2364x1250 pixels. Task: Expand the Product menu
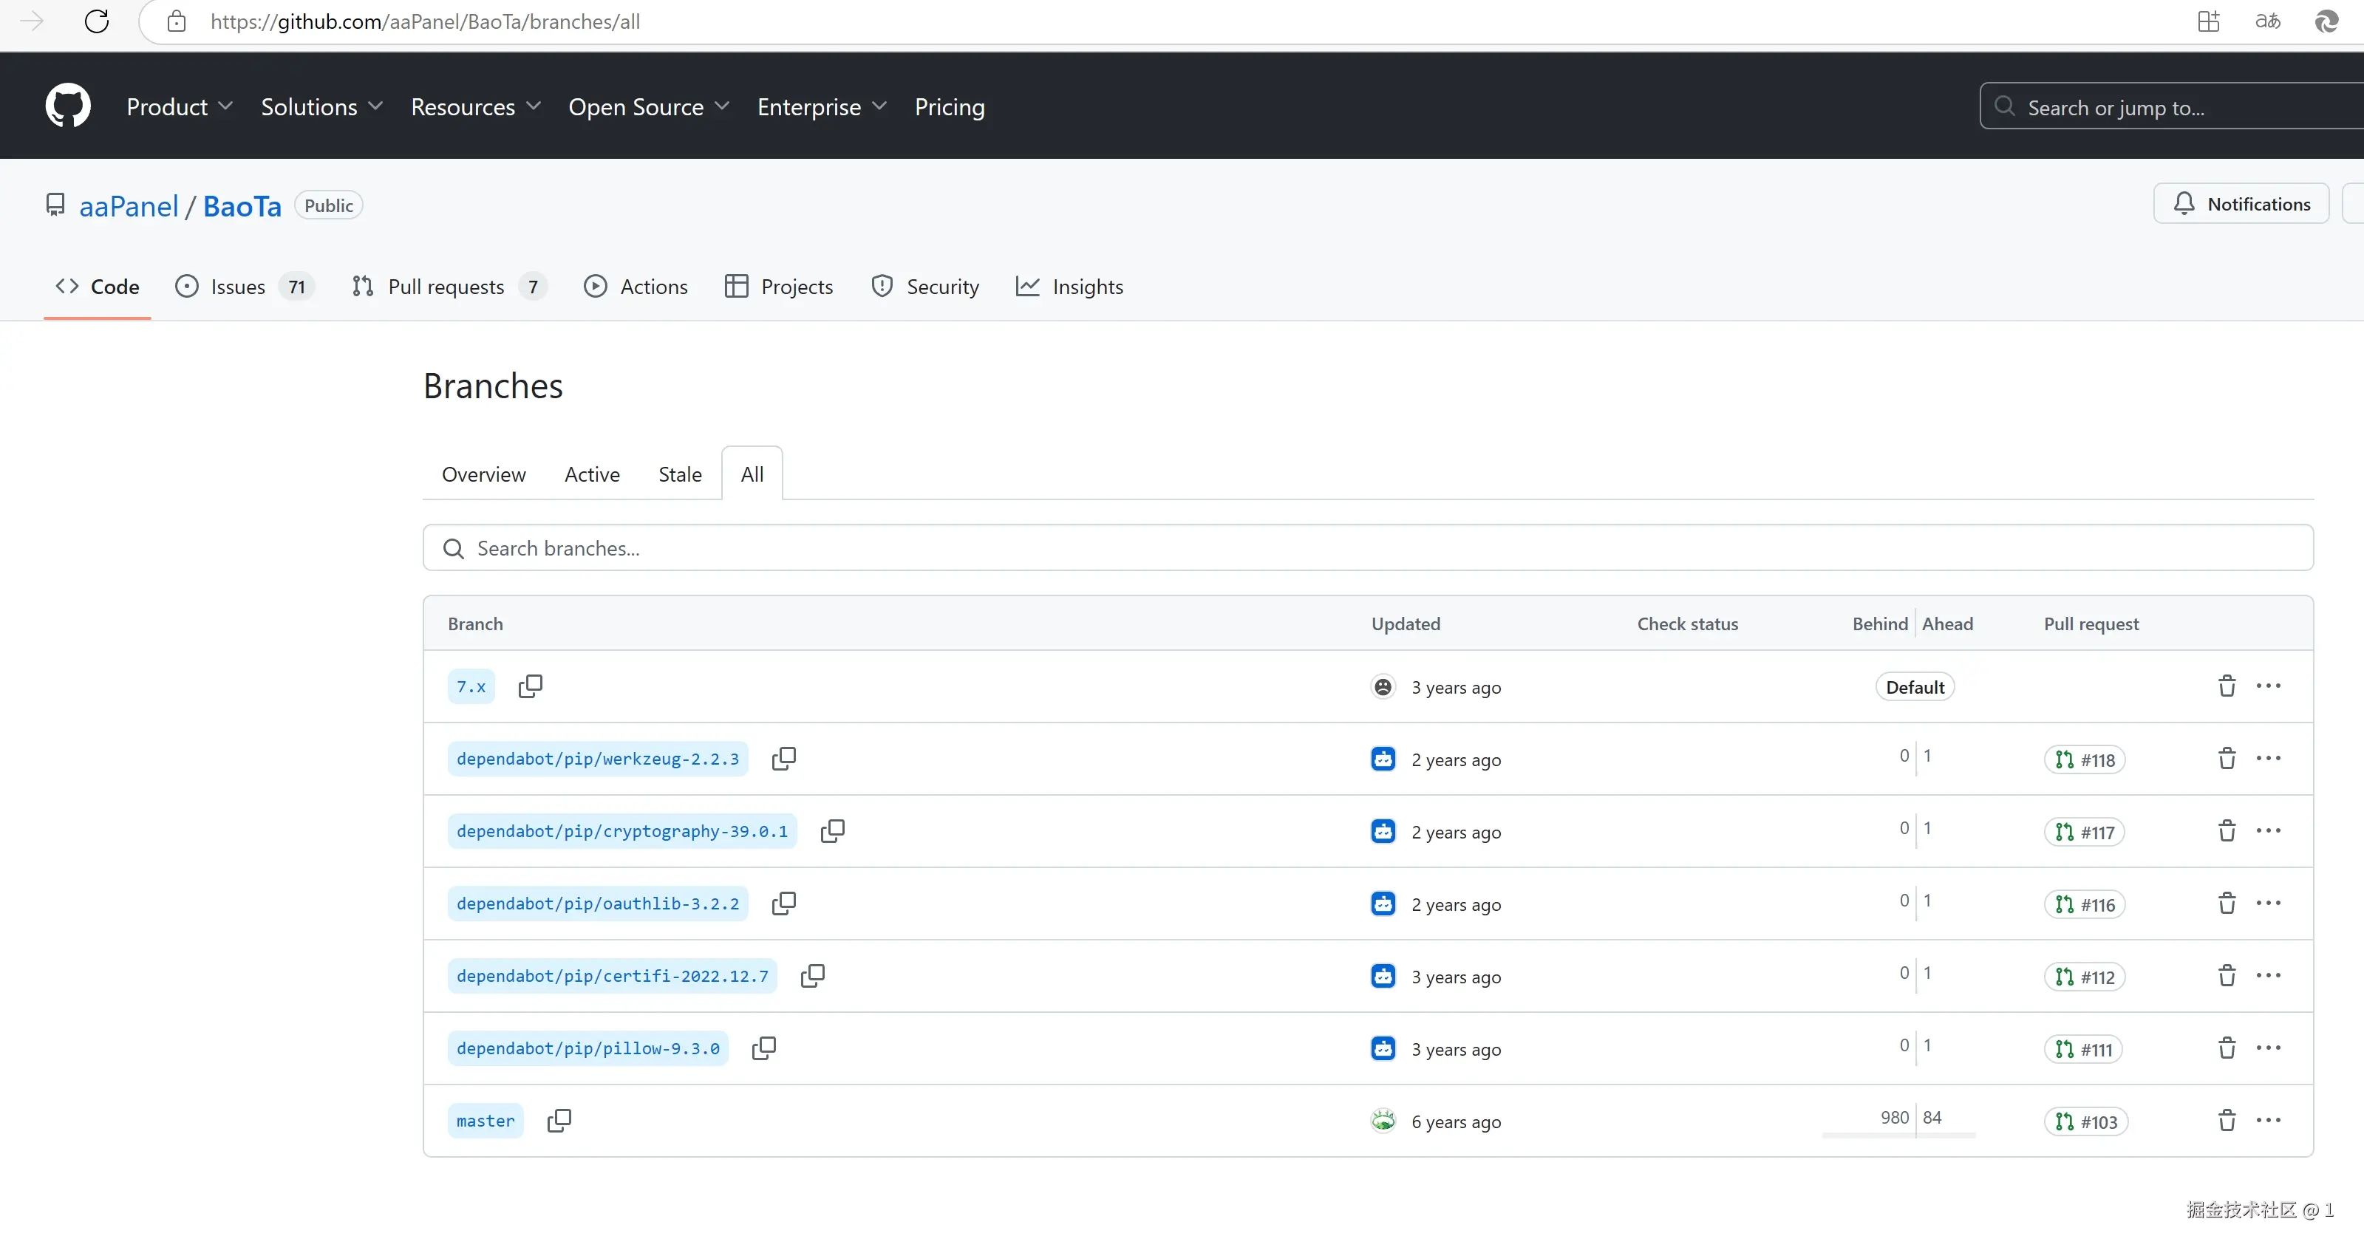(180, 106)
